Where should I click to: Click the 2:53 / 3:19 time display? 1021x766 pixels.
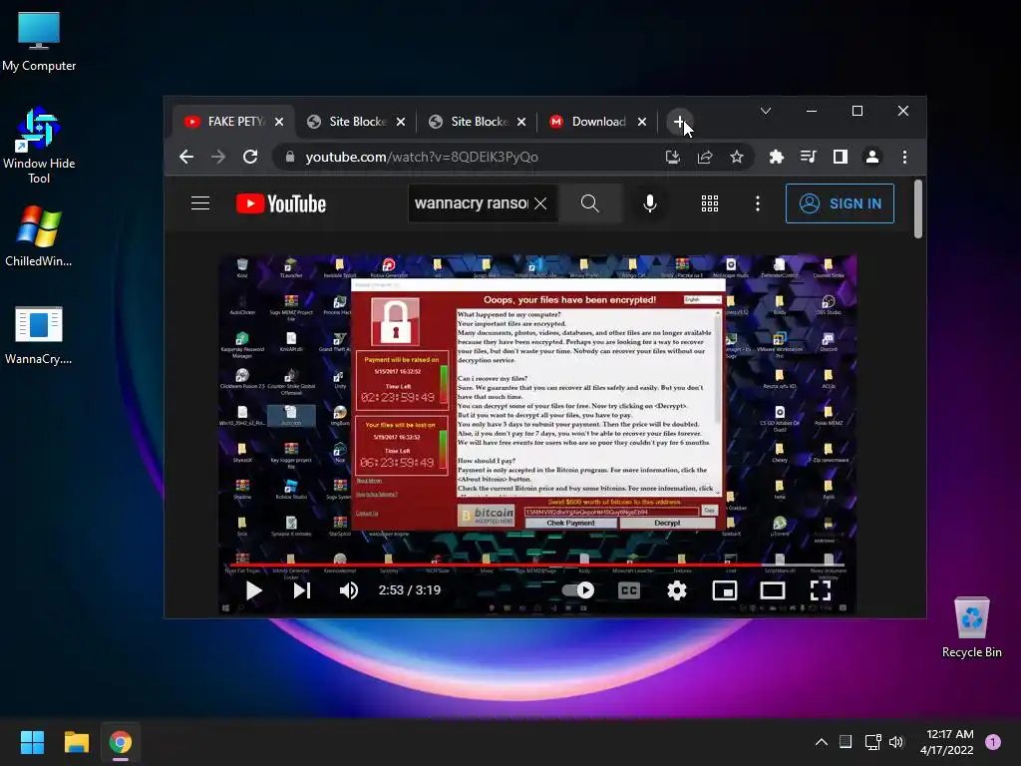(x=410, y=590)
